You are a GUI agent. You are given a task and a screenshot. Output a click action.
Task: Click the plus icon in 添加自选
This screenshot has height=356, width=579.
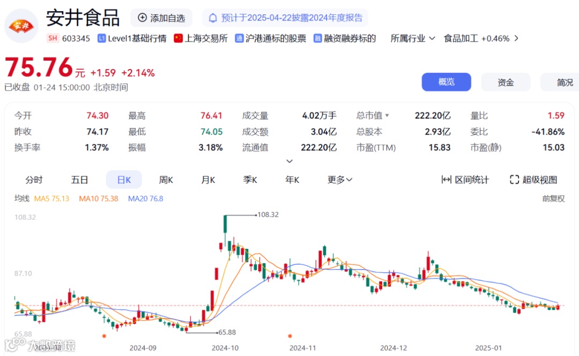pyautogui.click(x=143, y=18)
